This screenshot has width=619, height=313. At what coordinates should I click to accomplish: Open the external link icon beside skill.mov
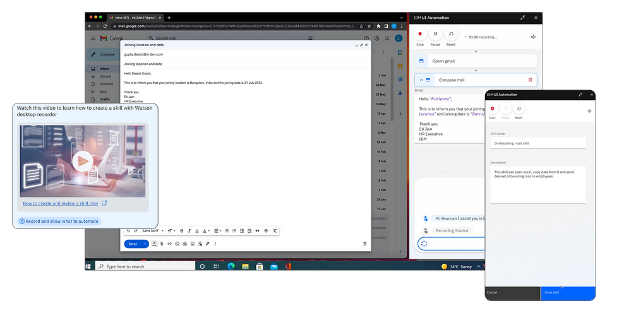point(104,203)
